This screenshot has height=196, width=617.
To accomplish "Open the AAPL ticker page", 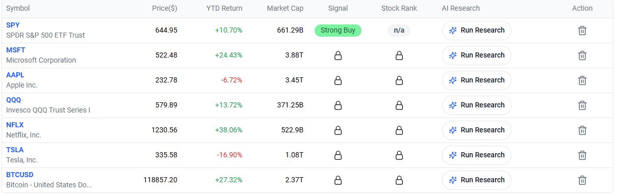I will (x=15, y=75).
